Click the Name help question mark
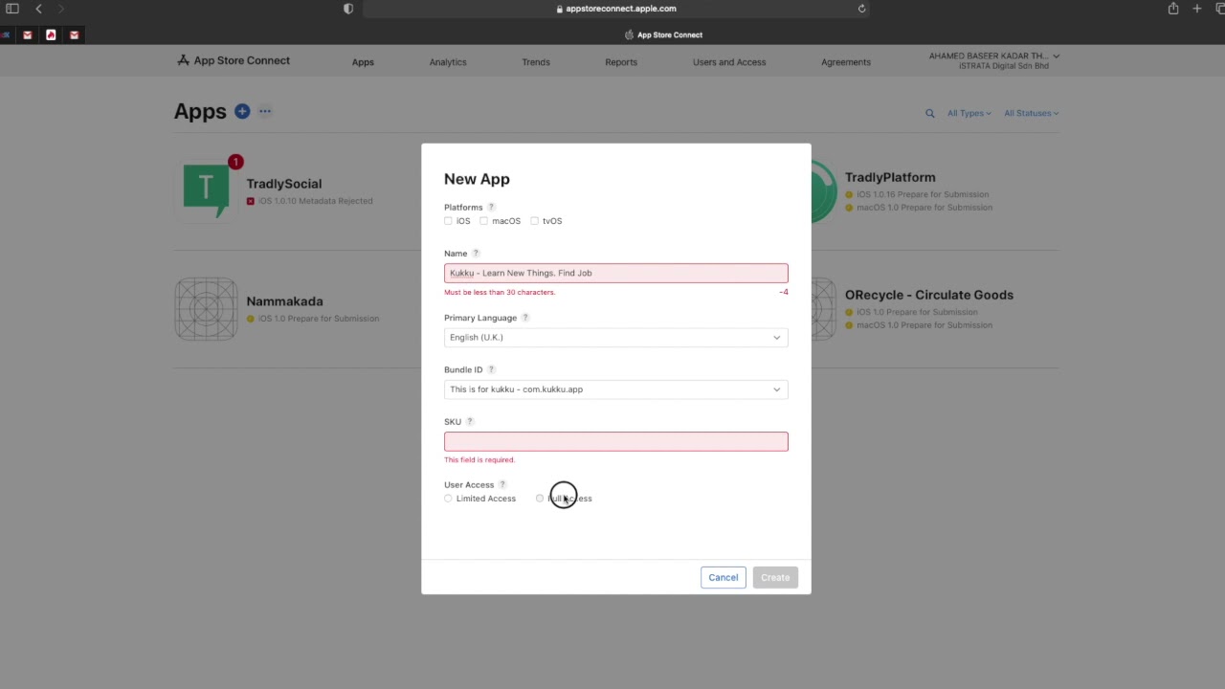The image size is (1225, 689). pyautogui.click(x=476, y=254)
